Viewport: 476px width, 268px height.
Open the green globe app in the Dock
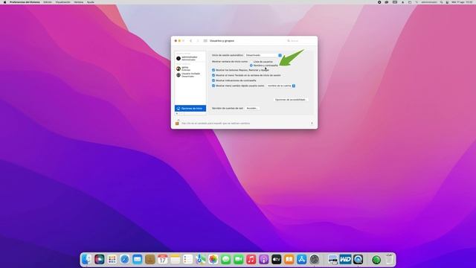tap(376, 260)
